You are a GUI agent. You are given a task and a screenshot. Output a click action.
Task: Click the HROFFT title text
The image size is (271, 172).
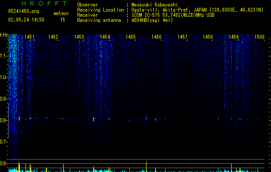click(44, 3)
